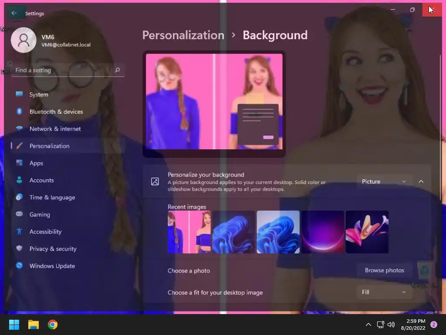Open the Windows Start menu
Viewport: 446px width, 335px height.
coord(14,325)
